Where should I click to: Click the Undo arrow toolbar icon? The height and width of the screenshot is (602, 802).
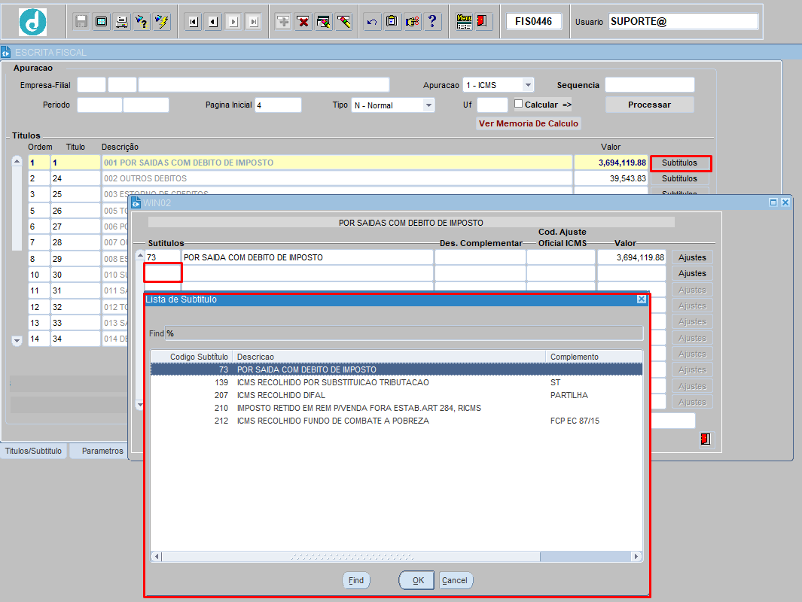[372, 22]
